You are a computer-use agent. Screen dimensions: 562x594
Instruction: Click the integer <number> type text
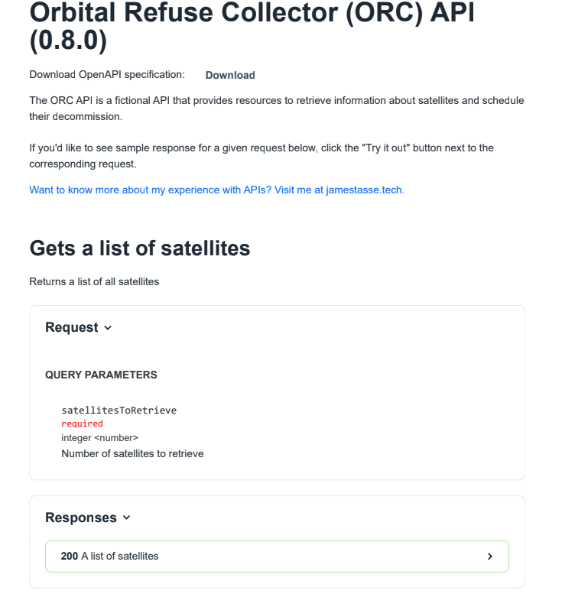tap(99, 438)
